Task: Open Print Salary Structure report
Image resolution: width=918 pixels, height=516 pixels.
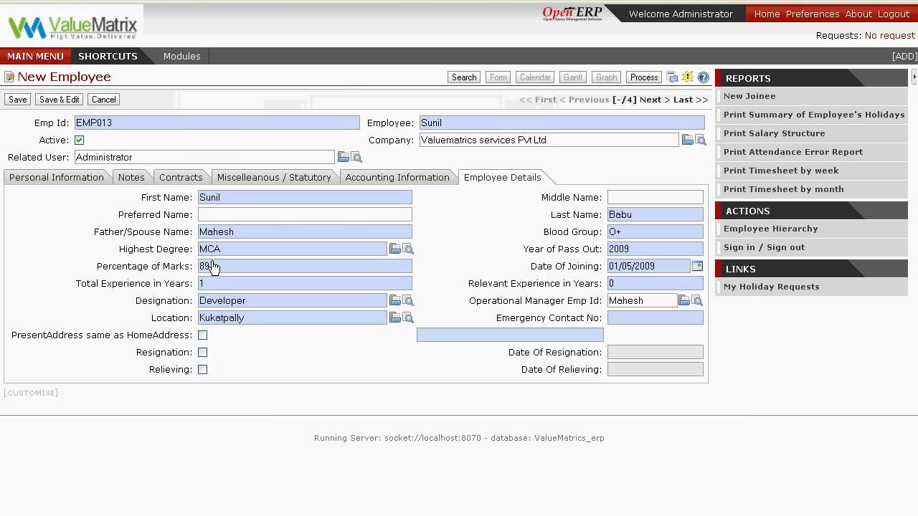Action: pos(774,133)
